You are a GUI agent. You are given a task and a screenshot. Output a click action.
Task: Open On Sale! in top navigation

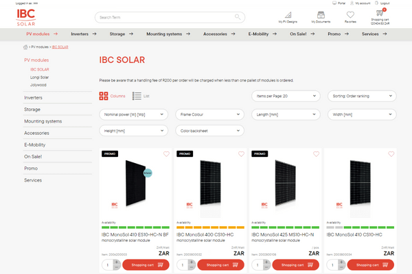(x=302, y=34)
